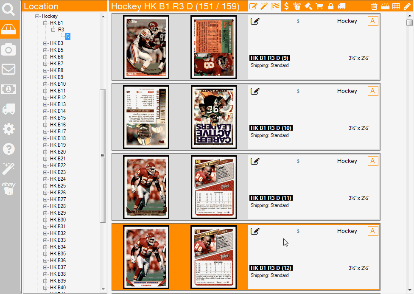The image size is (414, 294).
Task: Click the edit icon for card HK B1 R3 D (10)
Action: 255,91
